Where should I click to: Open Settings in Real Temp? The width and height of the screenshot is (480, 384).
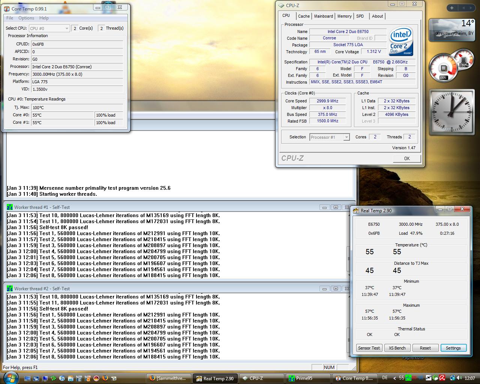(x=453, y=348)
